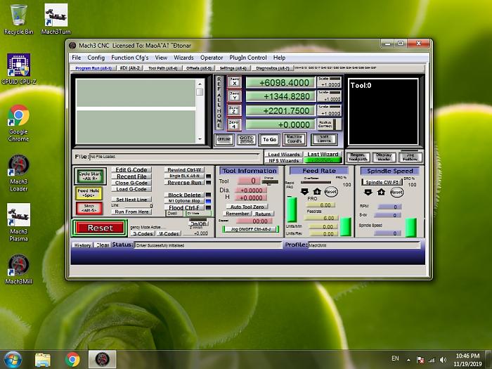Click the clock showing 10:46 PM
This screenshot has width=492, height=369.
(x=467, y=356)
